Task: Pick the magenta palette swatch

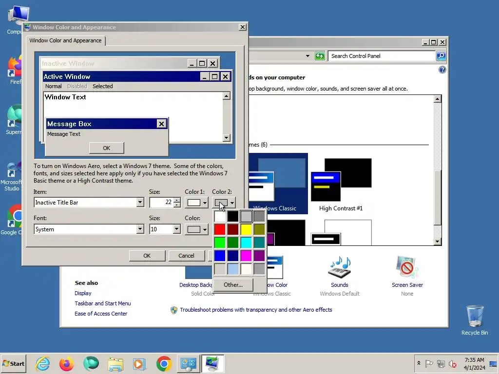Action: click(246, 255)
